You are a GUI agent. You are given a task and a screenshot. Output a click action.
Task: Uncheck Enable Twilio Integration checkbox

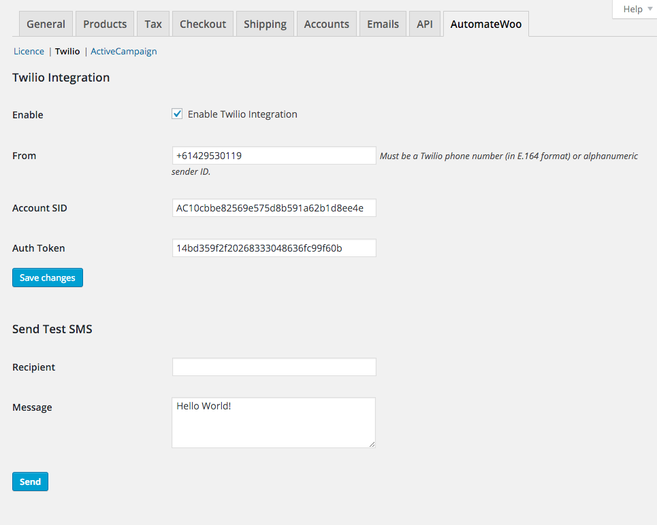click(x=177, y=114)
